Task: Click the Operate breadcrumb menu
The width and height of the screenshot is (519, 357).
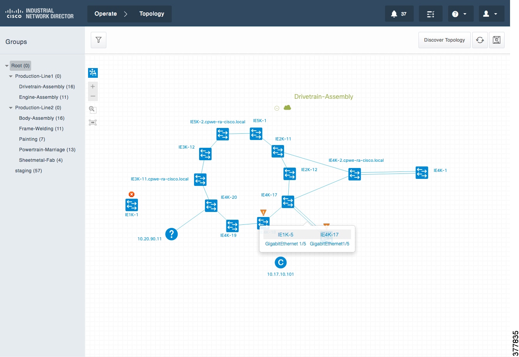Action: point(106,14)
